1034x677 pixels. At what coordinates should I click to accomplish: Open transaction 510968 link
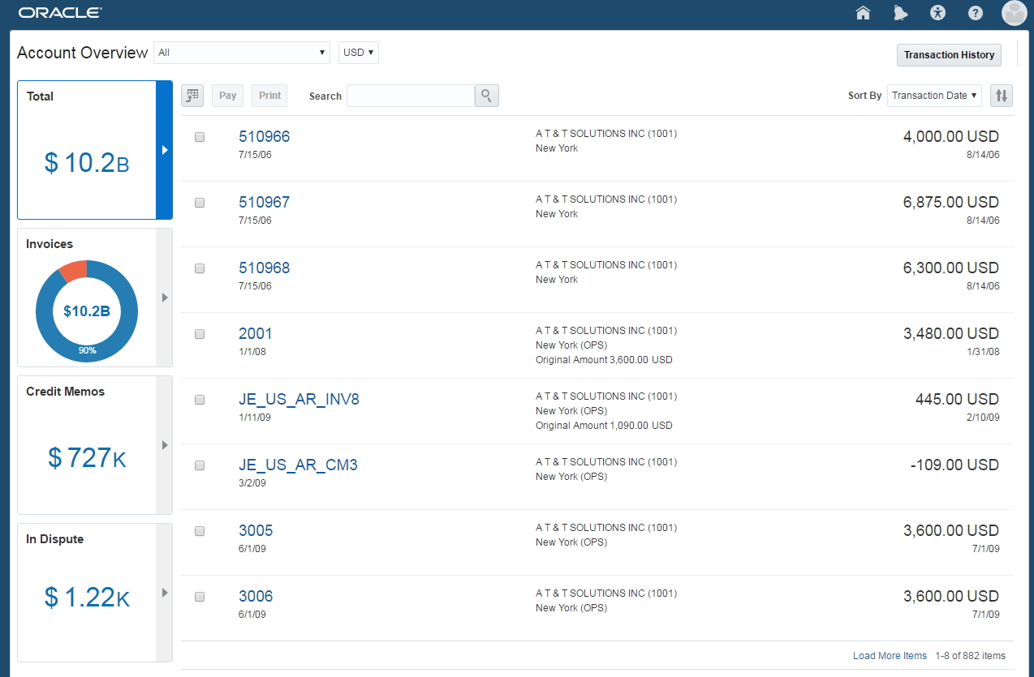[264, 268]
